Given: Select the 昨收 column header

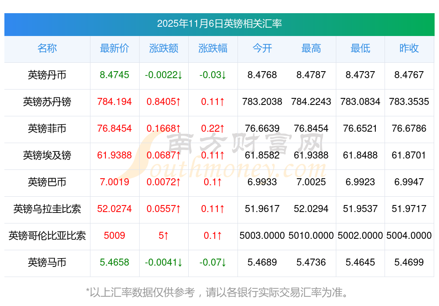Looking at the screenshot, I should (x=409, y=48).
